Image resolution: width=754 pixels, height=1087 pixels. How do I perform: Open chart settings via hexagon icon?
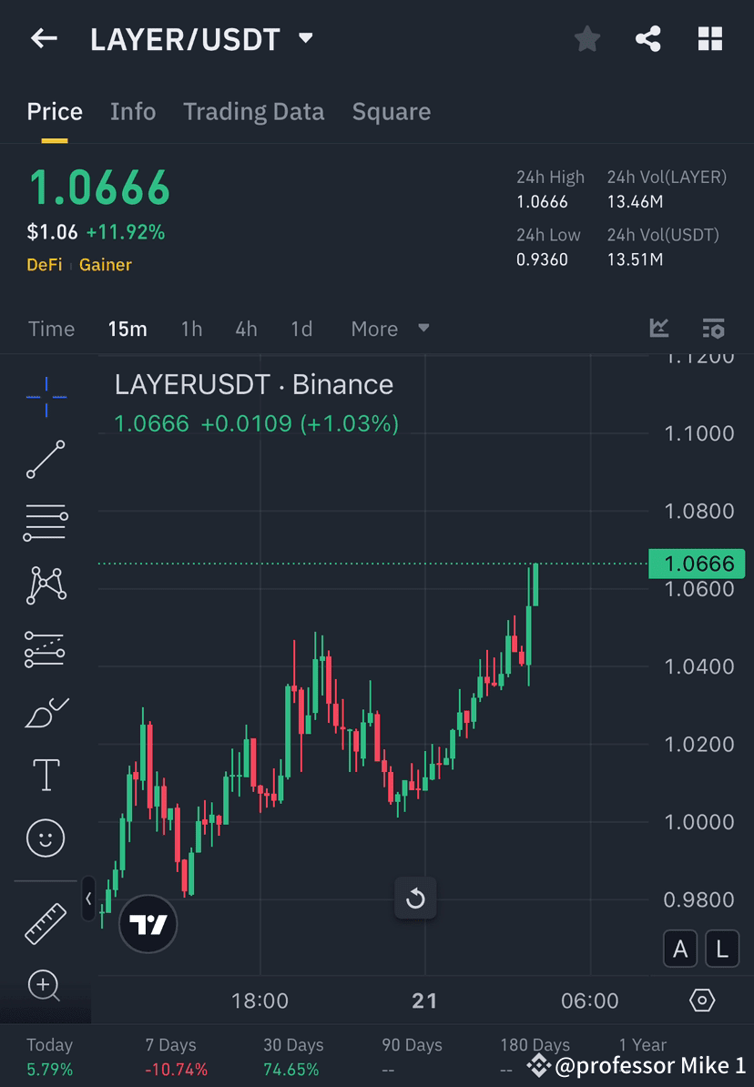[x=702, y=1000]
